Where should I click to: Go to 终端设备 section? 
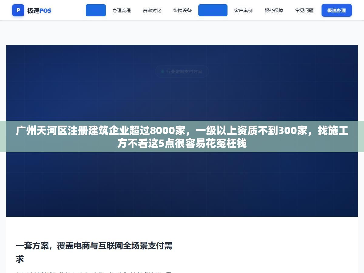click(x=182, y=10)
